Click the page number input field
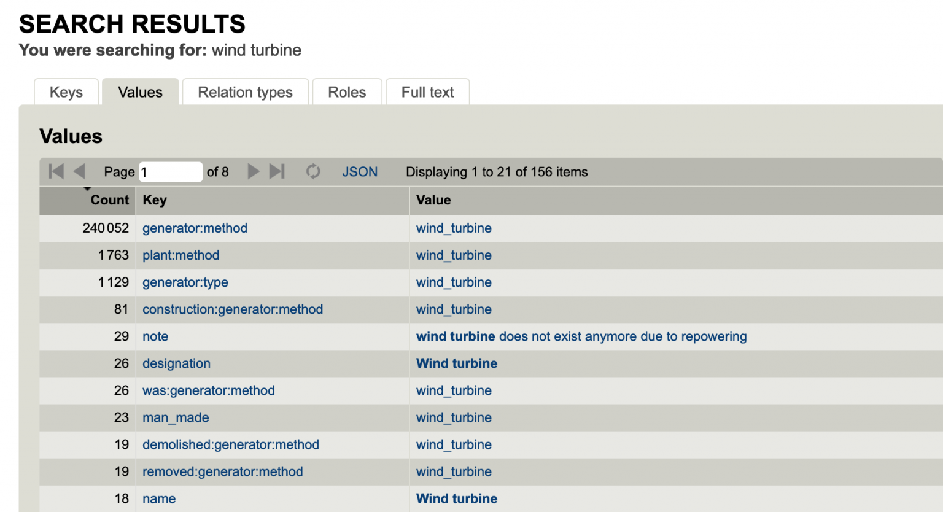 click(x=171, y=171)
